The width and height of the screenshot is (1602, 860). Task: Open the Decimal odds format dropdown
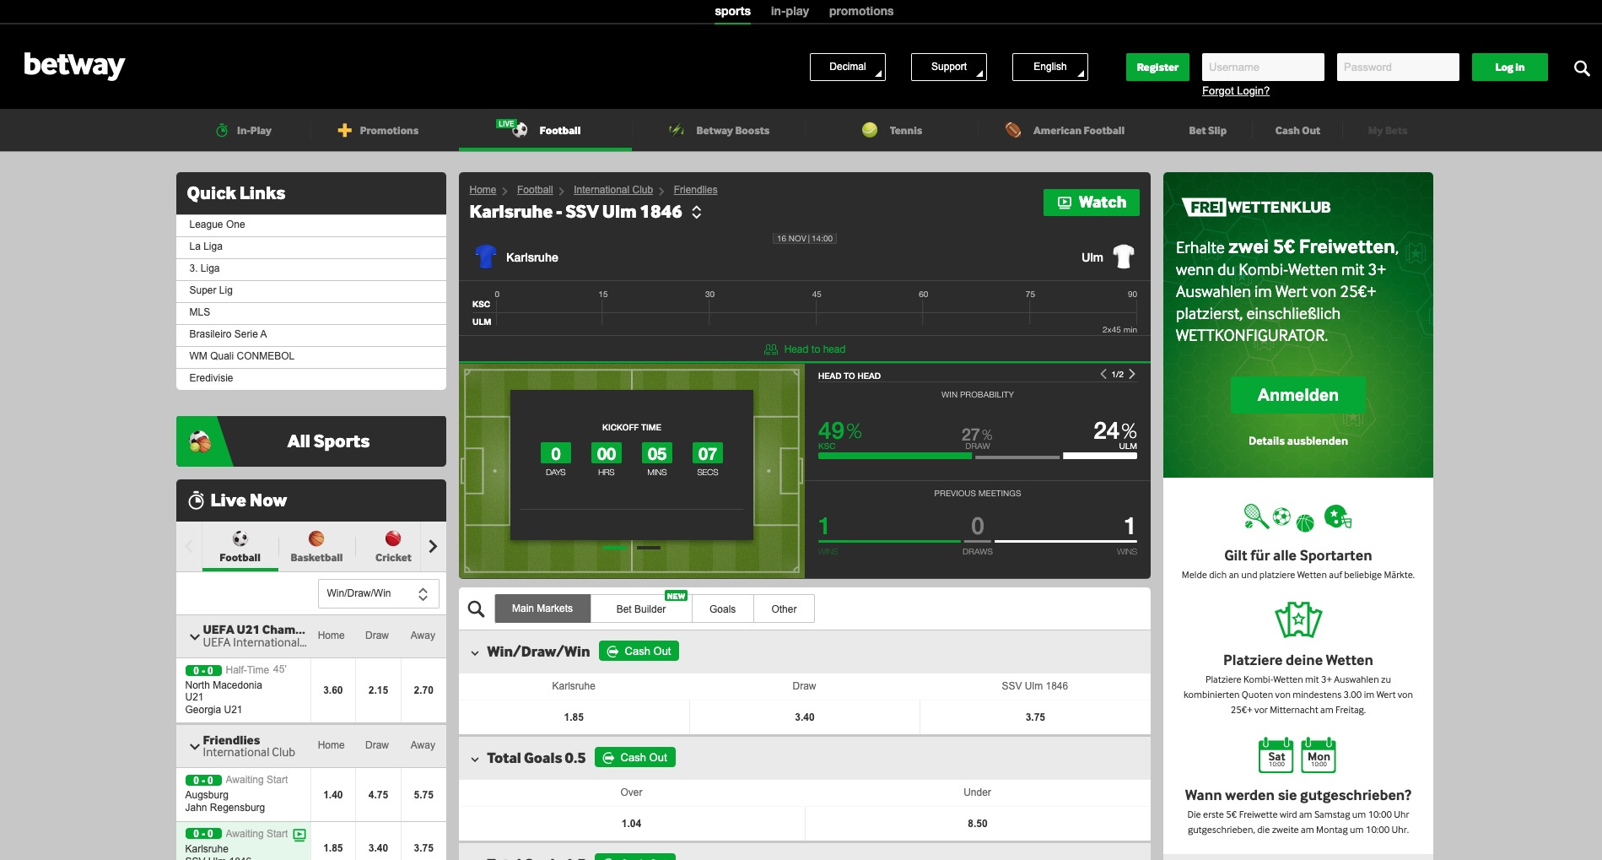click(x=847, y=67)
